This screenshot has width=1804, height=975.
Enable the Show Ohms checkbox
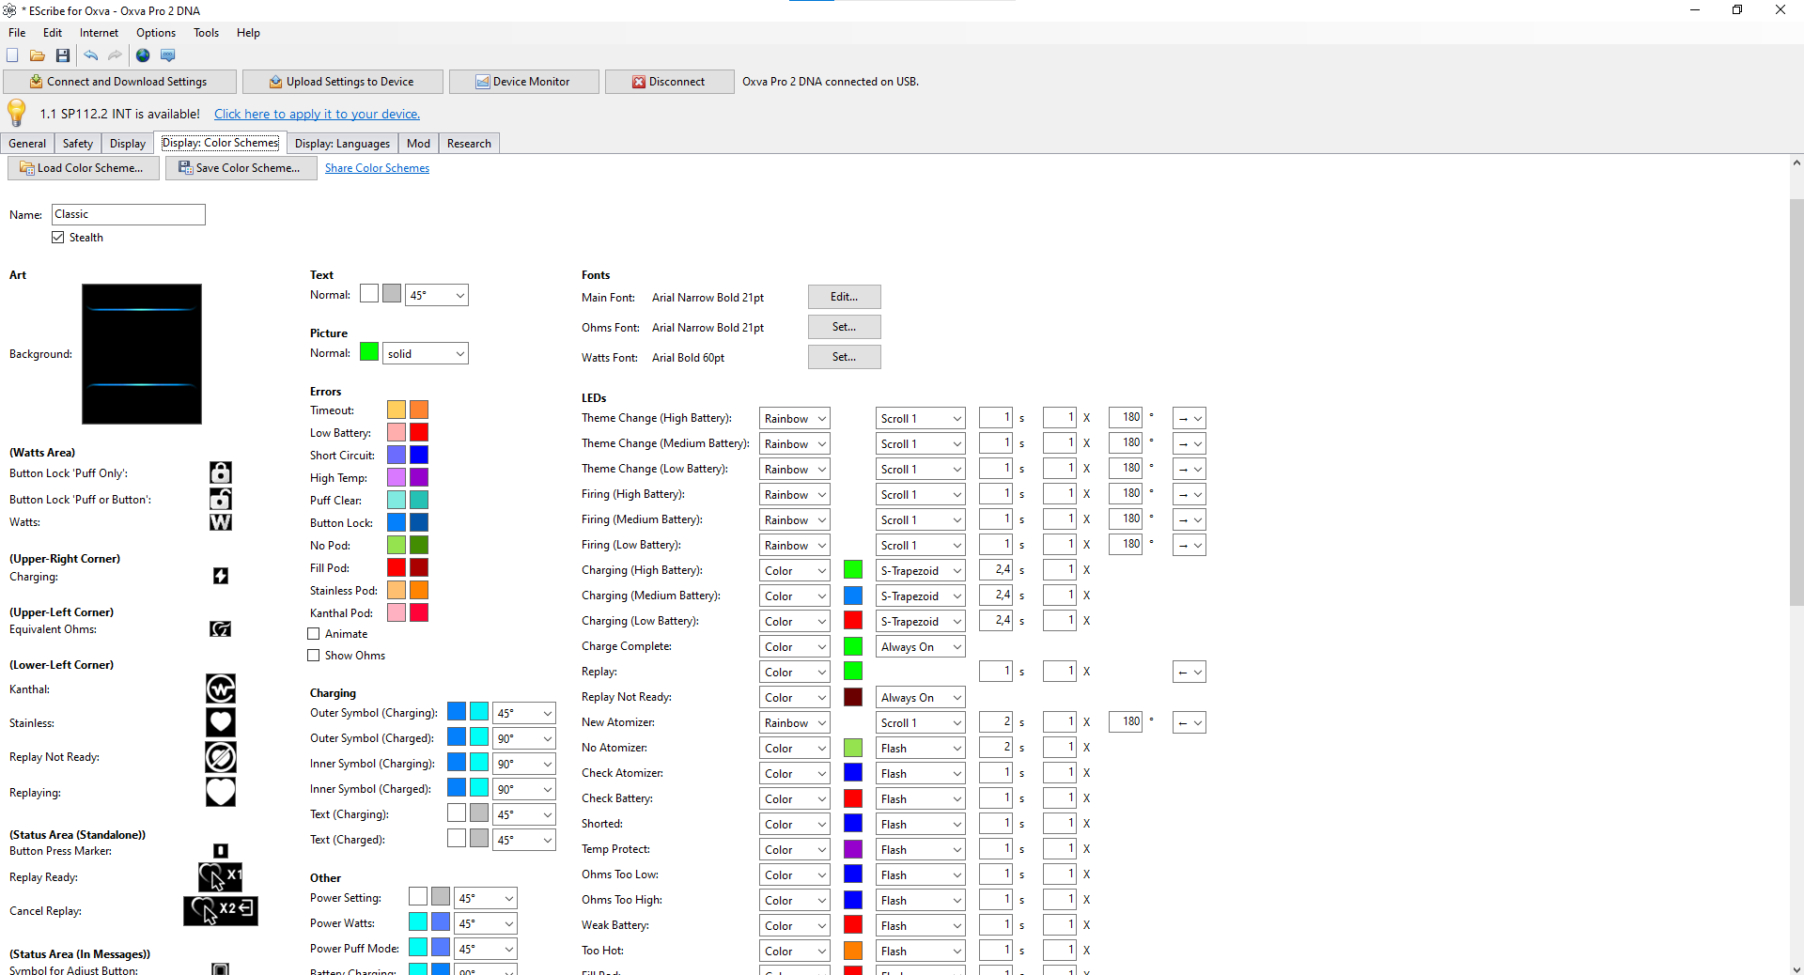314,656
